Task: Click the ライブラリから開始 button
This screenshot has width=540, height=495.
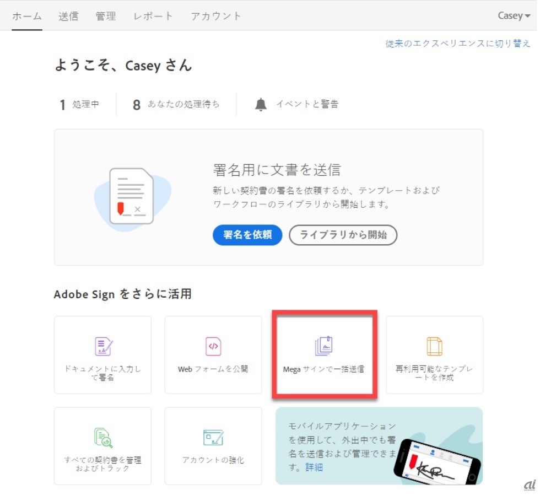Action: click(343, 235)
